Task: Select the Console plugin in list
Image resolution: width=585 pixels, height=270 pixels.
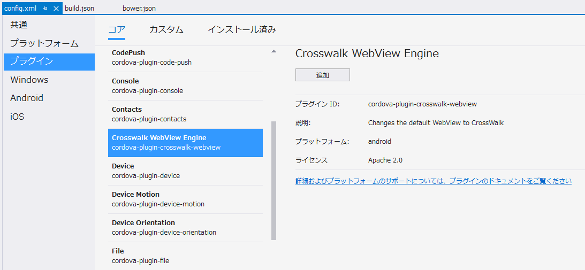Action: coord(185,86)
